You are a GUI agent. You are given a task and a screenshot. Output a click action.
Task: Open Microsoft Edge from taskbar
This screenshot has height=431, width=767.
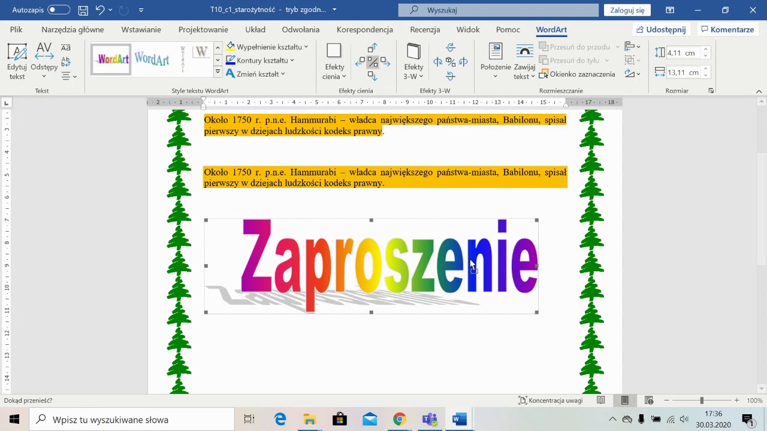pyautogui.click(x=280, y=420)
